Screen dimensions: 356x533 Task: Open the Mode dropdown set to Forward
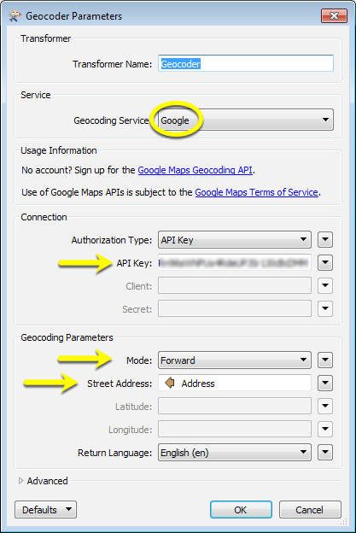click(x=235, y=360)
